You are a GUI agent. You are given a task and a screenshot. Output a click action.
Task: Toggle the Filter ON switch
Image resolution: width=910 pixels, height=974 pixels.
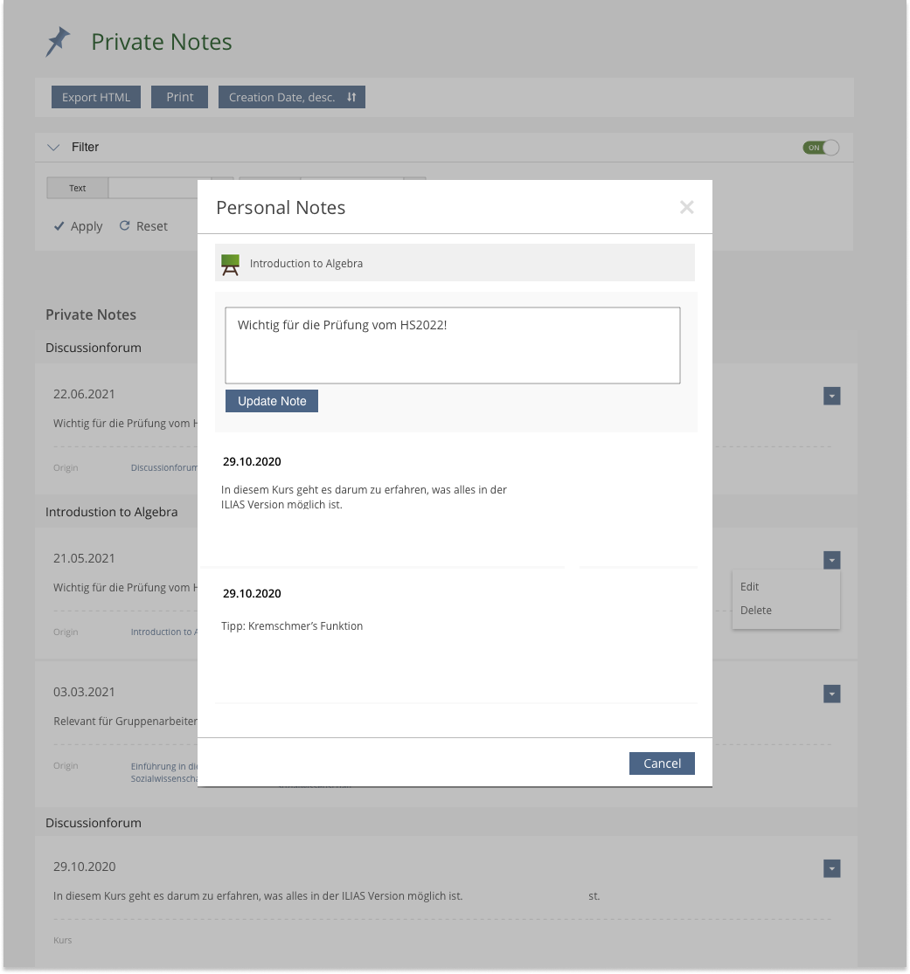(x=821, y=148)
